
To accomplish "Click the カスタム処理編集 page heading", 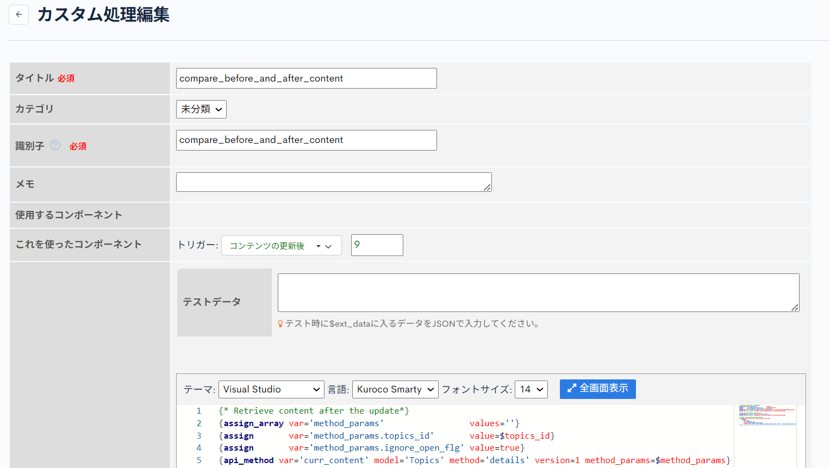I will coord(103,15).
